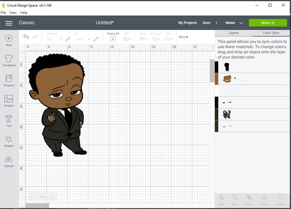Open the Fill No Fill dropdown
The width and height of the screenshot is (291, 209).
tap(83, 39)
